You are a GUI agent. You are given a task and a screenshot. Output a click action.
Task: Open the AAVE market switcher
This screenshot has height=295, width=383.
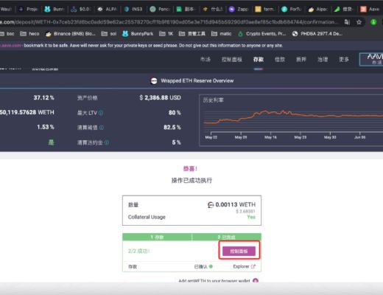371,59
